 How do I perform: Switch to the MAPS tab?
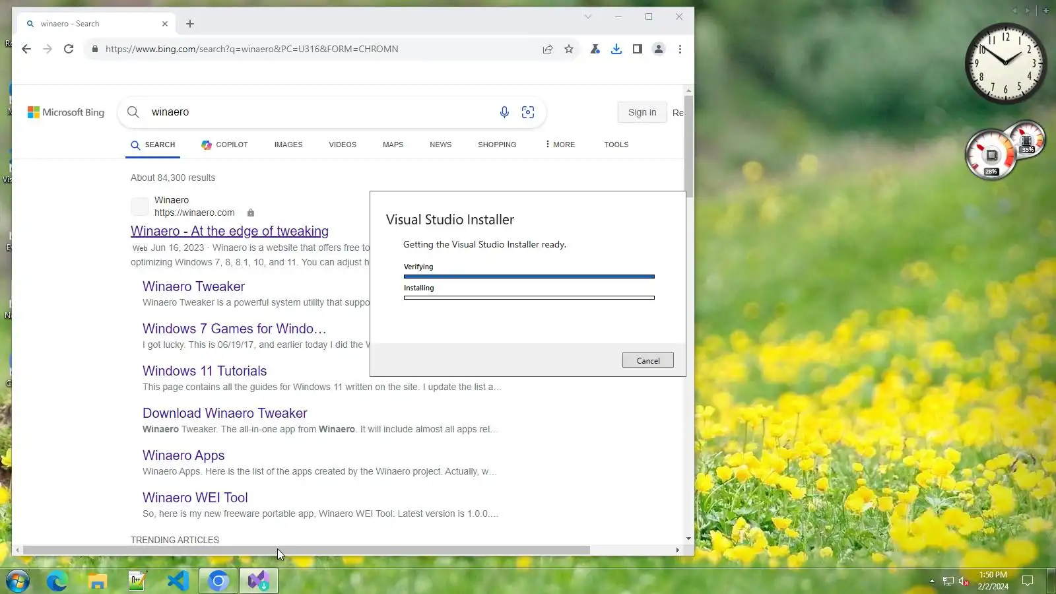(393, 145)
